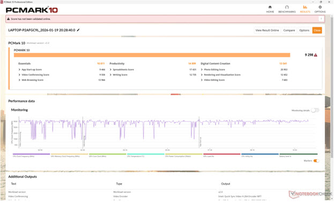Viewport: 335px width, 211px height.
Task: Click the Test column header
Action: tap(13, 184)
